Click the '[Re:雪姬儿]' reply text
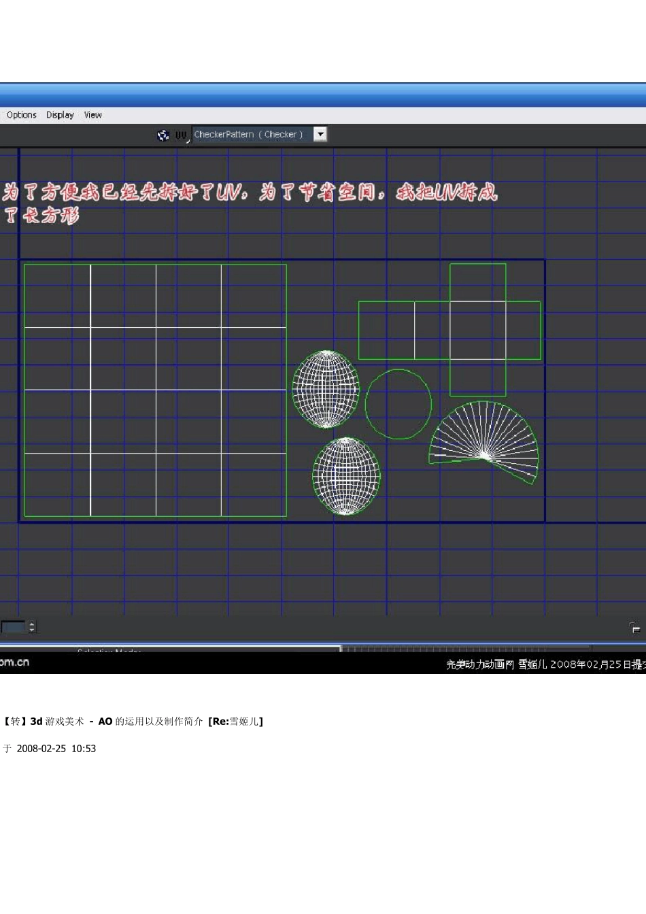This screenshot has width=646, height=914. [x=236, y=722]
